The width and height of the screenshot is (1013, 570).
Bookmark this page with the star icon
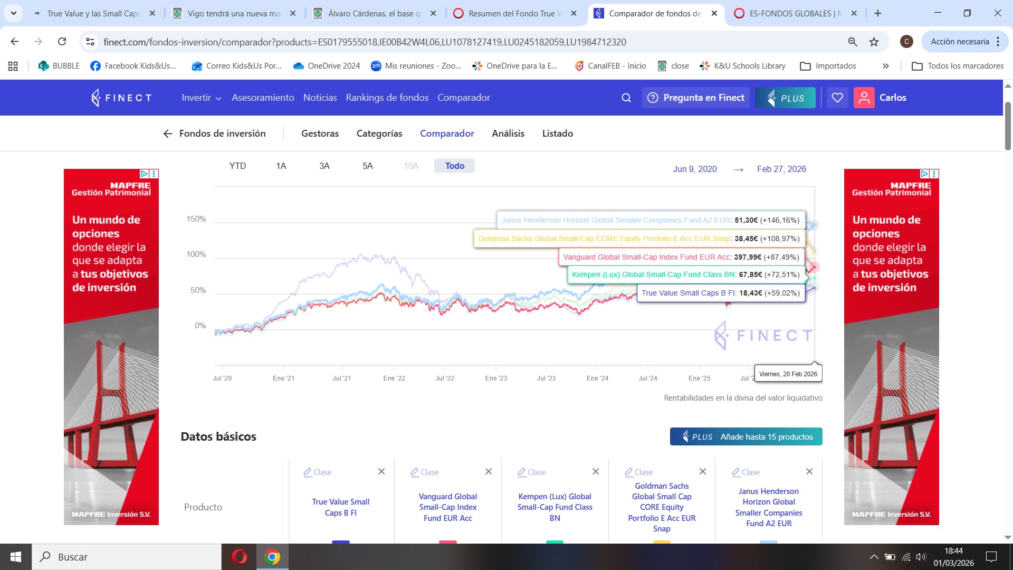tap(874, 42)
